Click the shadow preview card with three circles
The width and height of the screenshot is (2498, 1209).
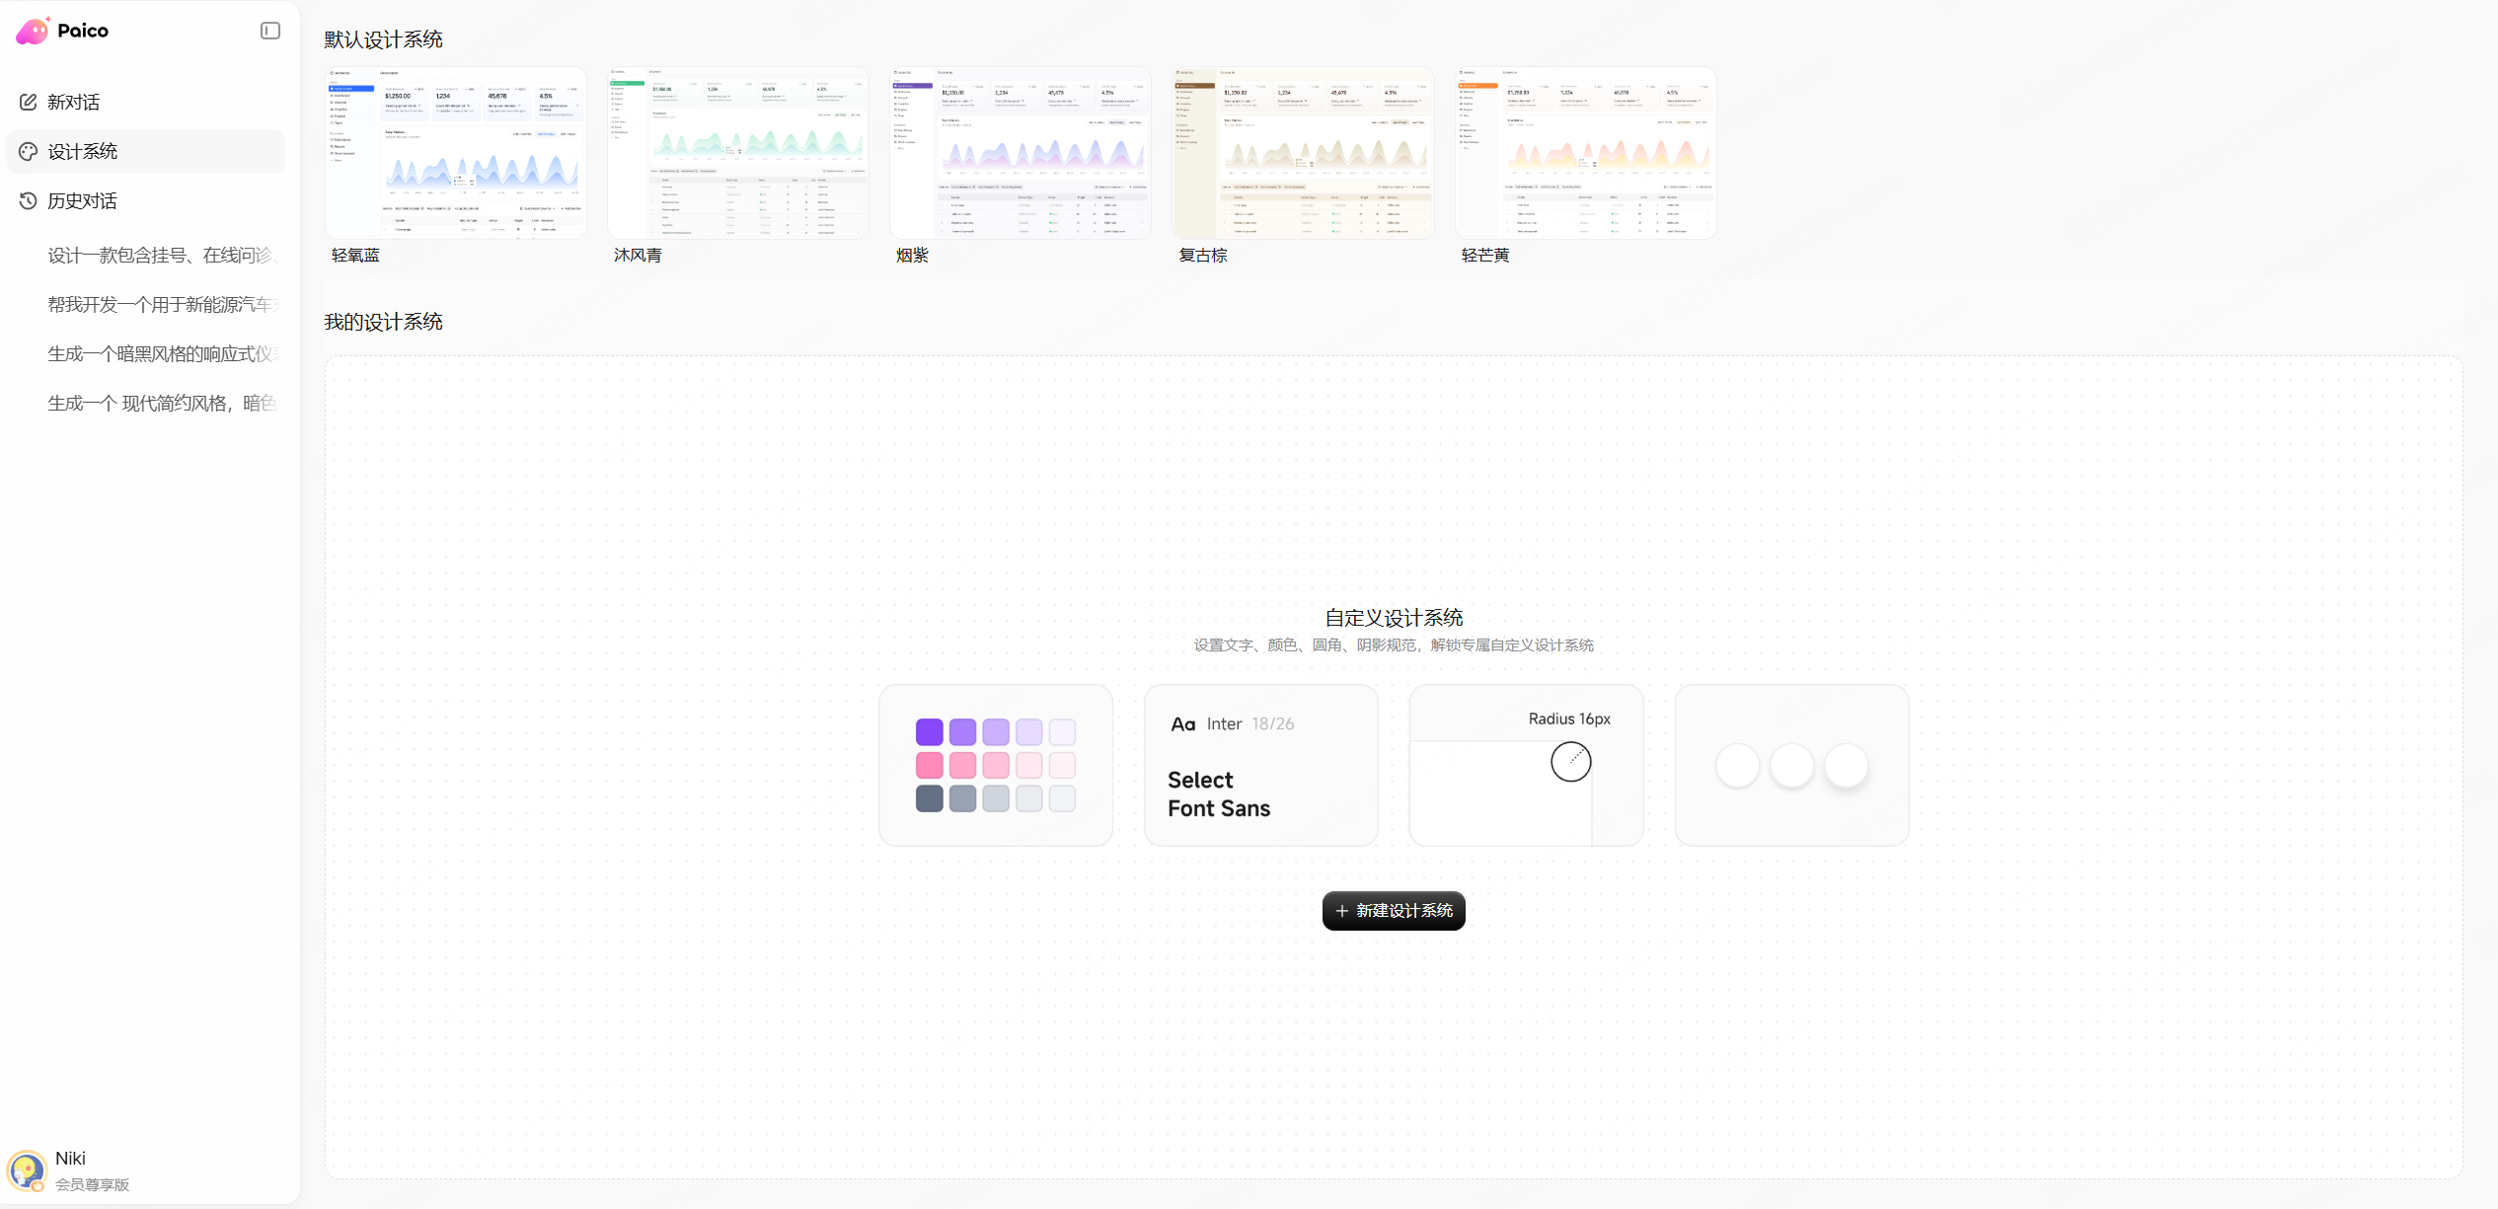pos(1792,766)
